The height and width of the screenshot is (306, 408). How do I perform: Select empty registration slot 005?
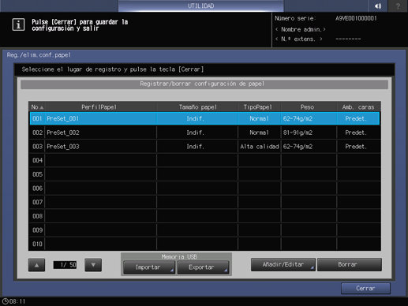click(204, 174)
